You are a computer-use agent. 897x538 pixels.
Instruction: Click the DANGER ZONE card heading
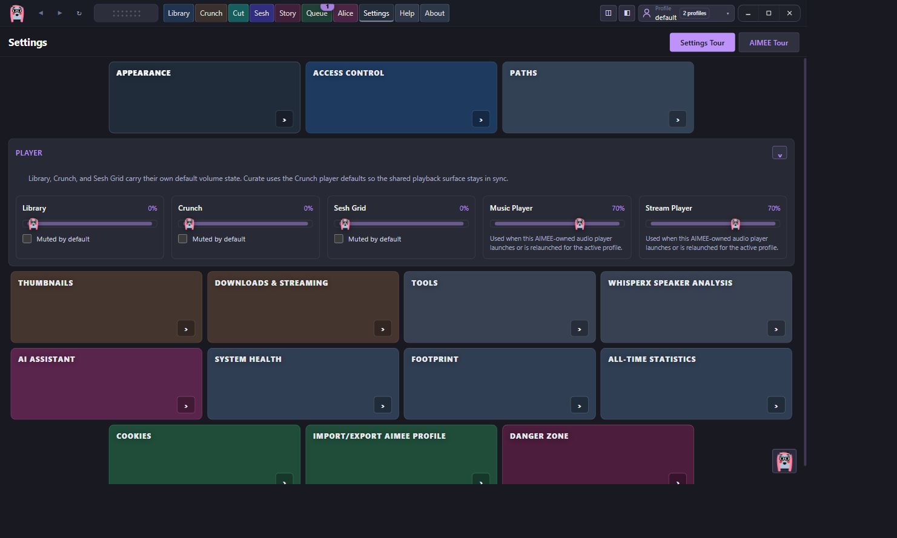coord(539,436)
